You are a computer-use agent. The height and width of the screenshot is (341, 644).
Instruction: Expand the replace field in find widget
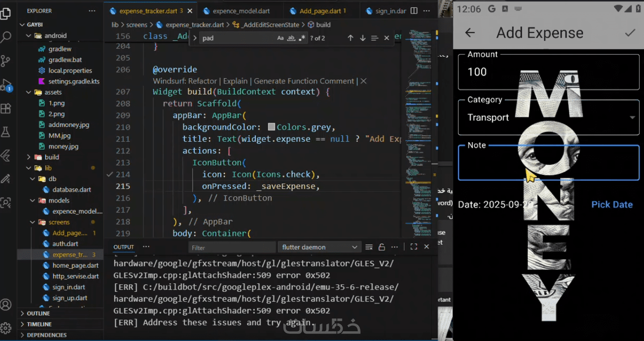click(x=195, y=38)
